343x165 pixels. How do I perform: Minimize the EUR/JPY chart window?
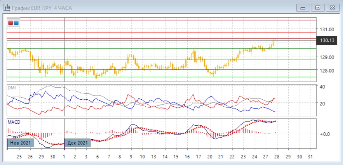tap(303, 7)
